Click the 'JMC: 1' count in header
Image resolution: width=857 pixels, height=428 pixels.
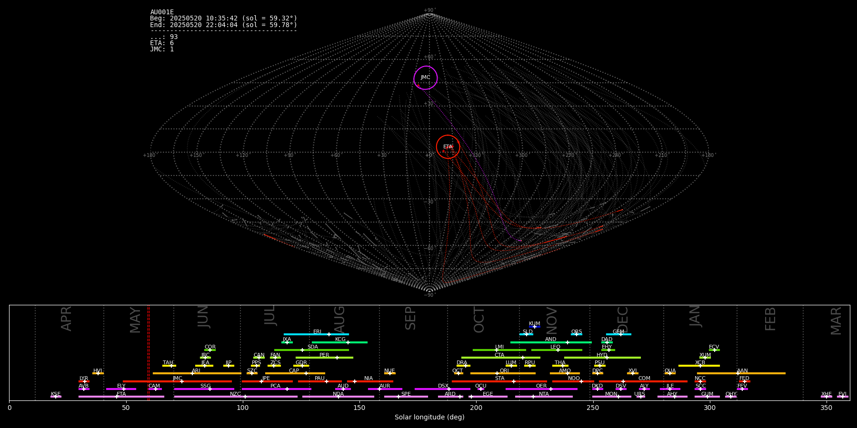[162, 49]
